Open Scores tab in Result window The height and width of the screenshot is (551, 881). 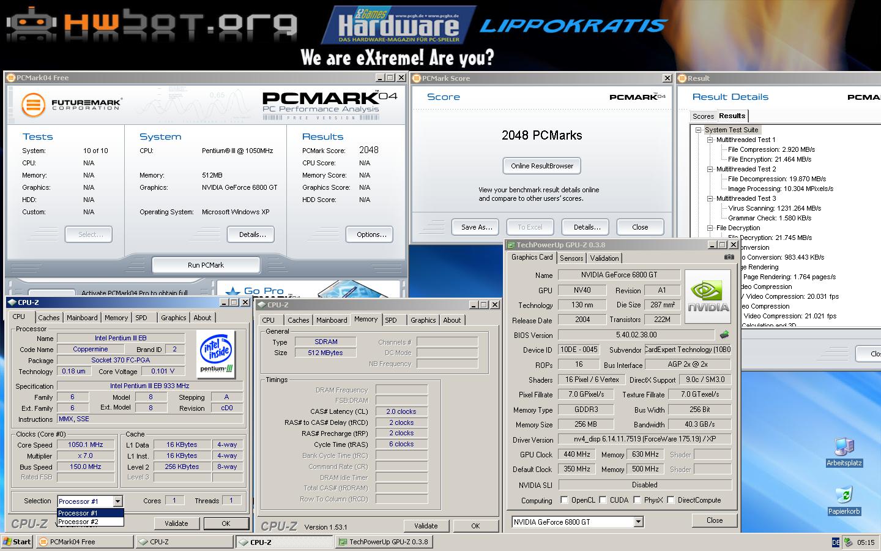point(703,116)
